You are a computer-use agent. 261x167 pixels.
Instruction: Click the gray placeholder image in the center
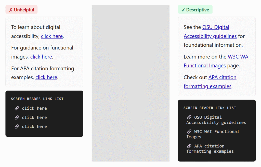point(130,83)
